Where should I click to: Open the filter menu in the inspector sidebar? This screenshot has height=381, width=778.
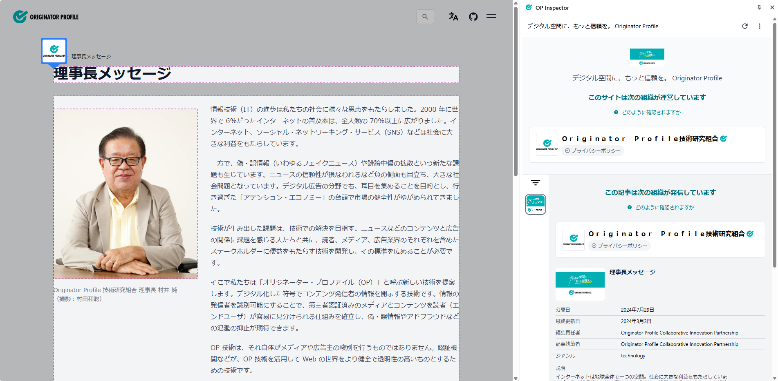tap(536, 183)
